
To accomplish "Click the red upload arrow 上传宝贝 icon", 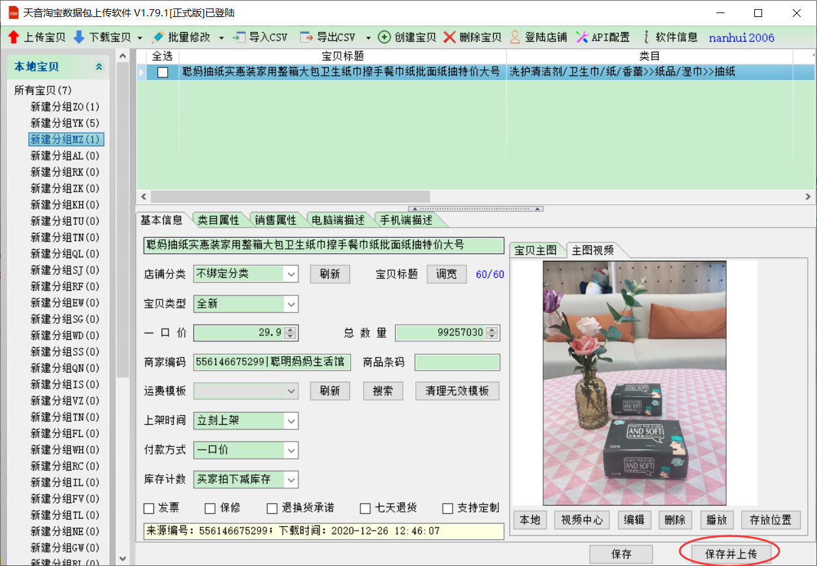I will coord(14,37).
